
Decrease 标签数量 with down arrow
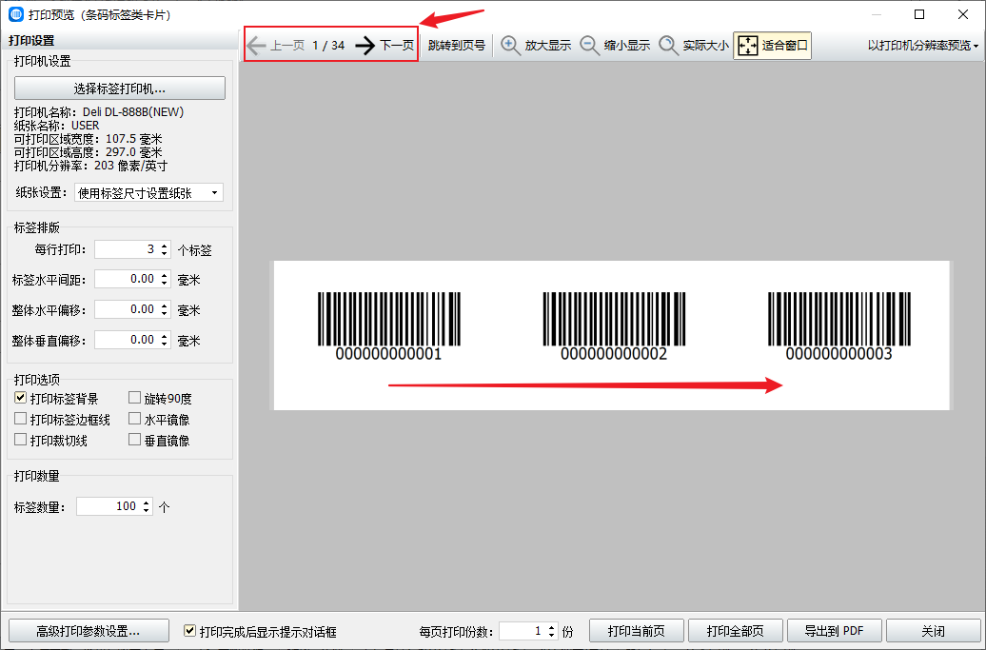click(147, 510)
